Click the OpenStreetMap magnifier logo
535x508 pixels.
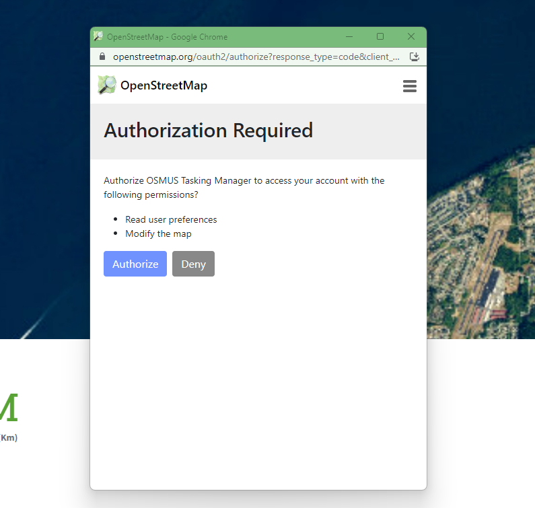(107, 85)
